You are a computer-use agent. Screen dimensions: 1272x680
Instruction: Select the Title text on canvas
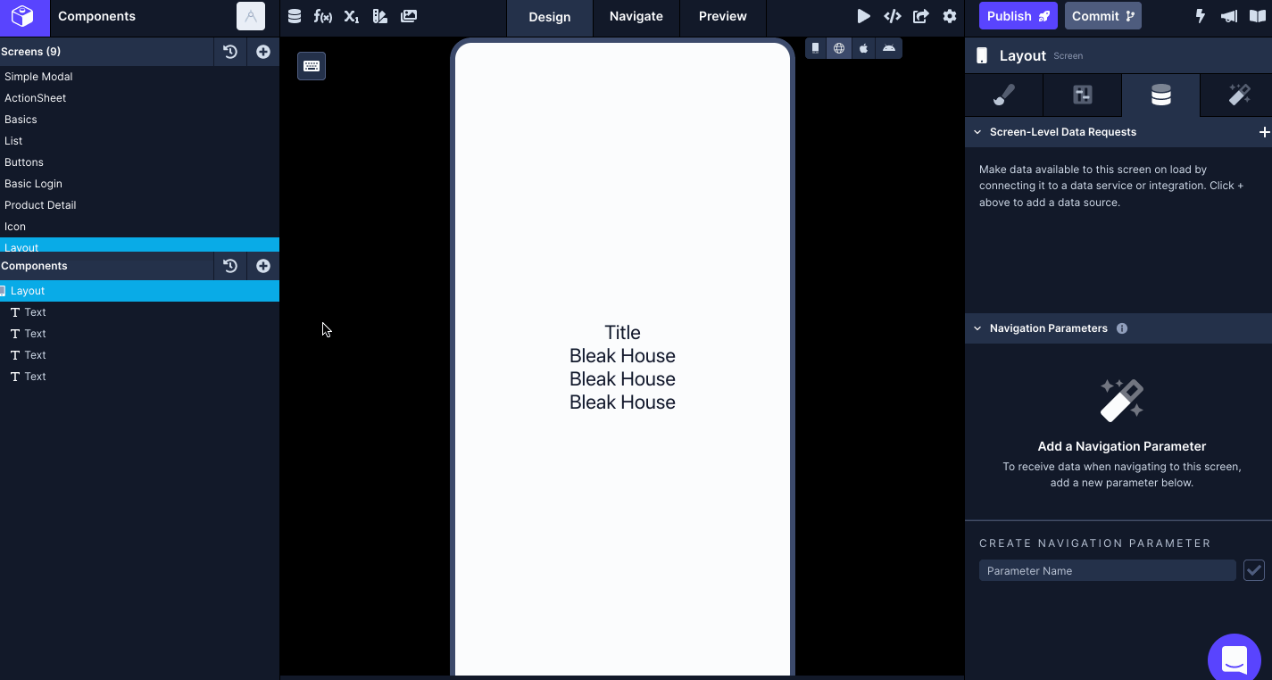coord(622,332)
